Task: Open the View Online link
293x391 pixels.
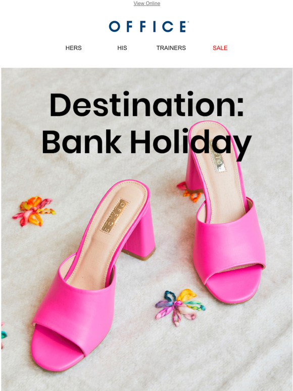Action: click(146, 4)
